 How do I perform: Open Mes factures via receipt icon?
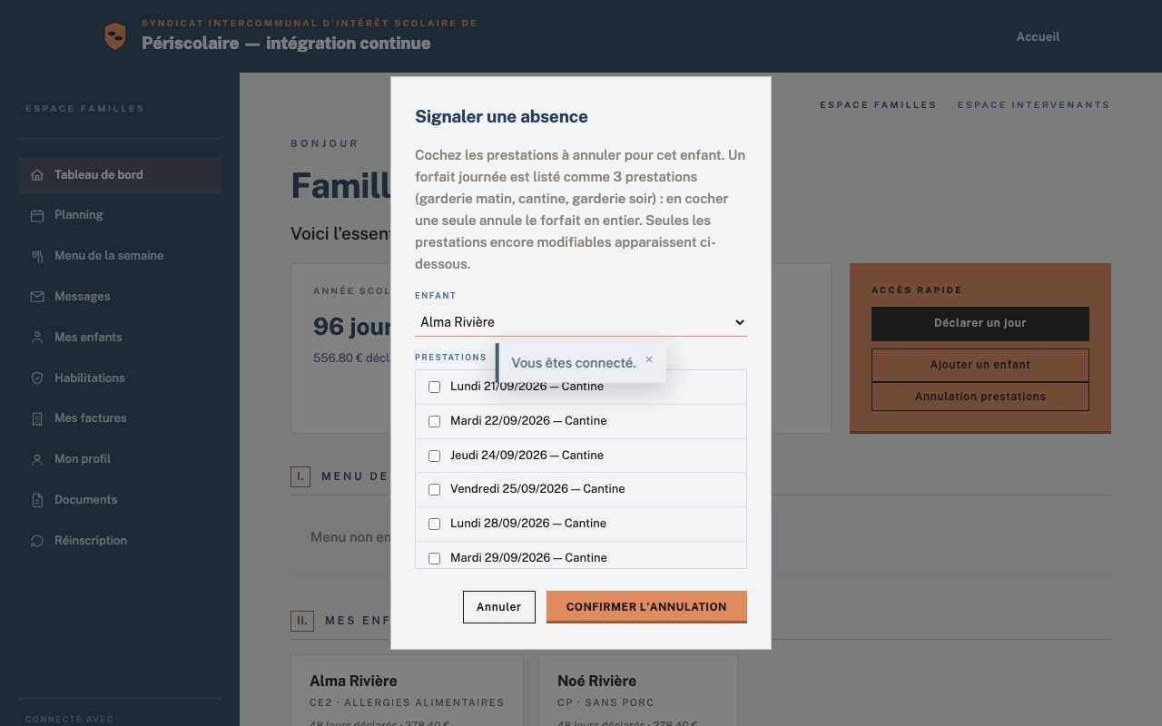(x=37, y=418)
